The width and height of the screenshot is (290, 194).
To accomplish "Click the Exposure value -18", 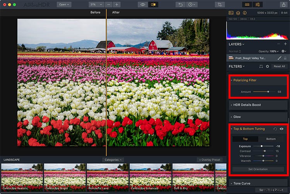I will (278, 146).
